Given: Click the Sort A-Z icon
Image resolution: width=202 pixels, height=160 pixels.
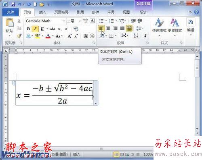Looking at the screenshot, I should pos(136,35).
